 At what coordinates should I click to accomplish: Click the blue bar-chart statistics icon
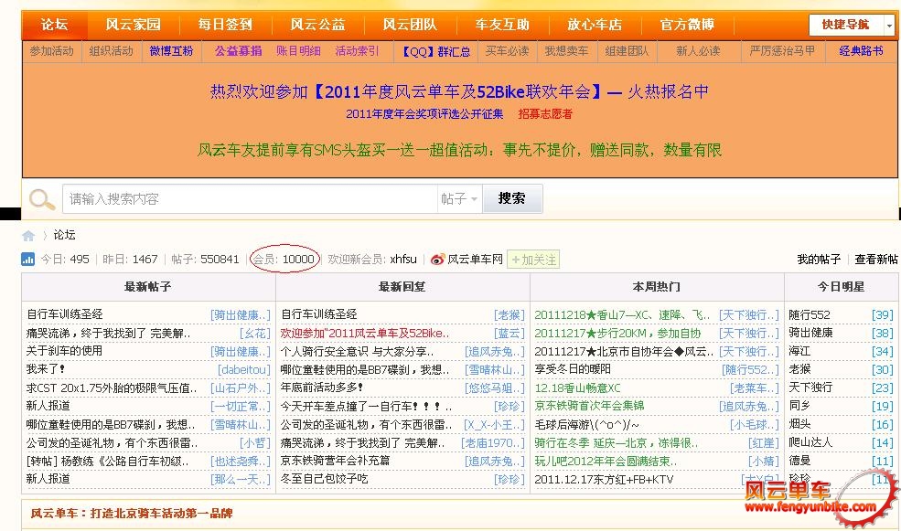[x=27, y=260]
